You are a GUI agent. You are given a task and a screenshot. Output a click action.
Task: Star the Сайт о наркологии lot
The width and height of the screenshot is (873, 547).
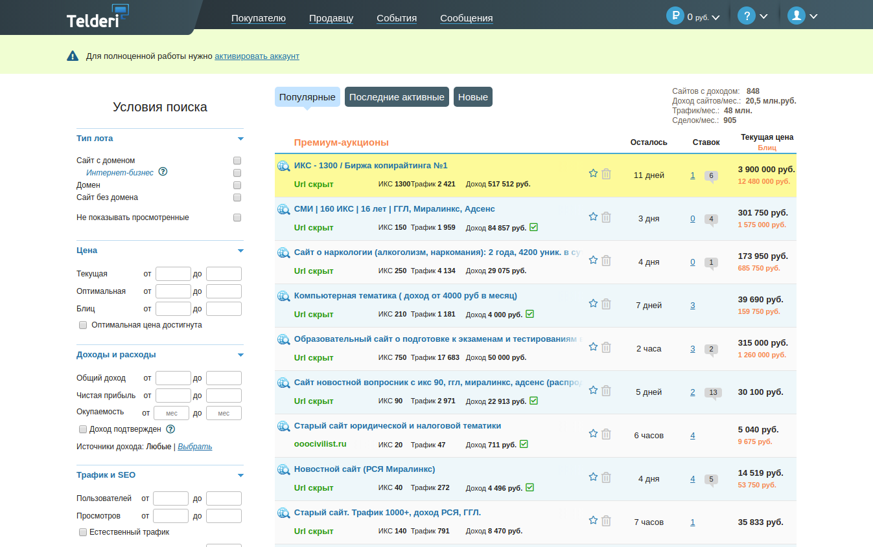593,260
